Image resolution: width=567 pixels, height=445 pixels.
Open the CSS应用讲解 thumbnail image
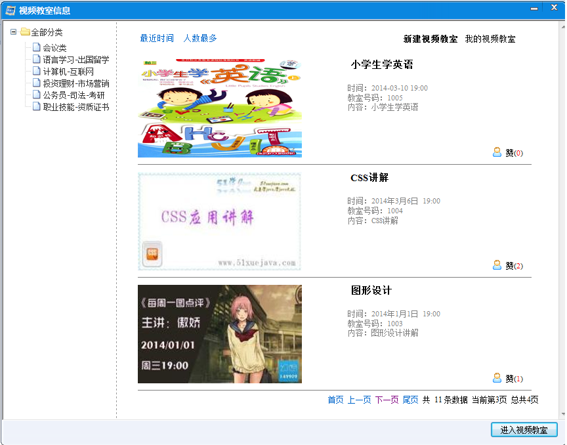[x=220, y=221]
